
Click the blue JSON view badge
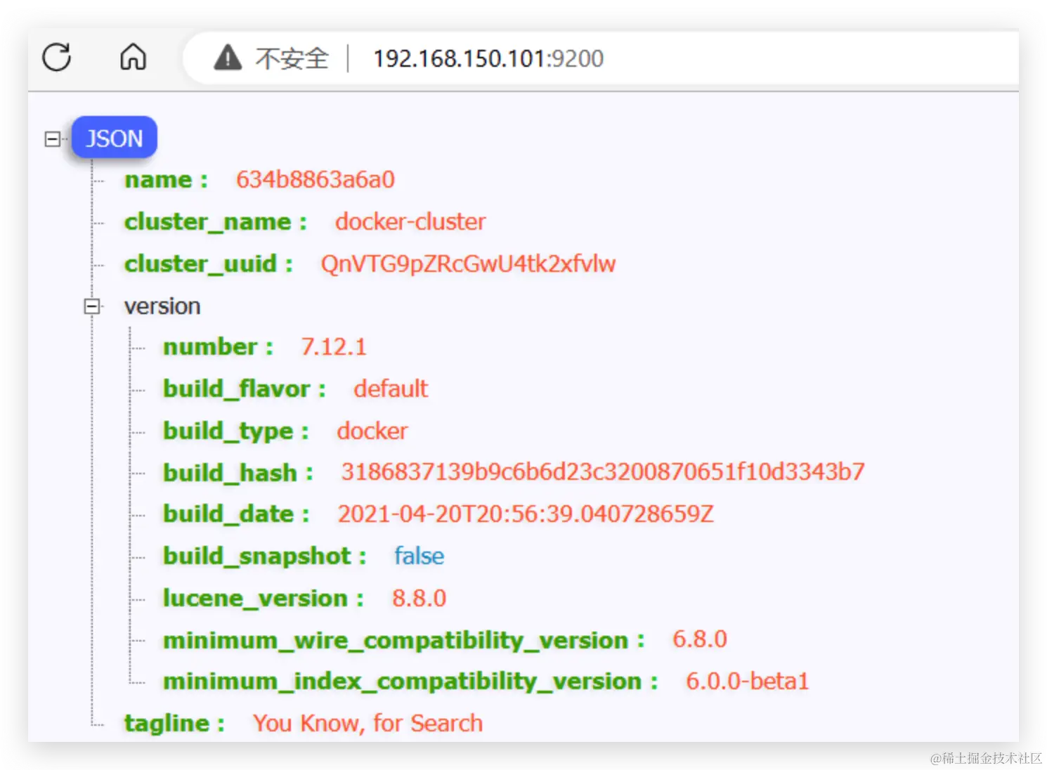tap(114, 138)
